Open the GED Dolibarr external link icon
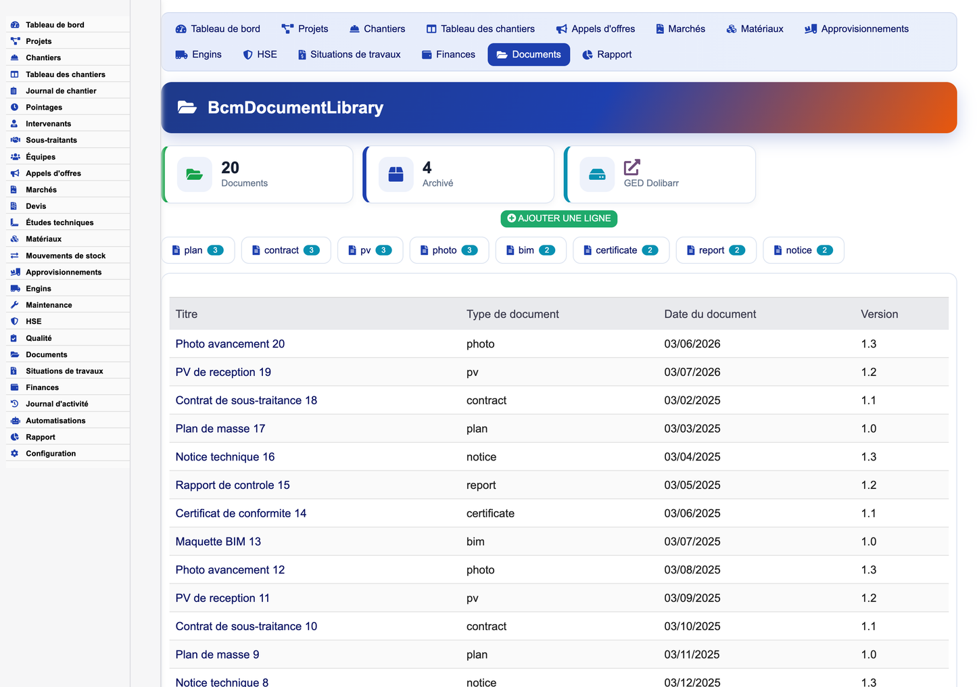Image resolution: width=977 pixels, height=687 pixels. (x=632, y=167)
